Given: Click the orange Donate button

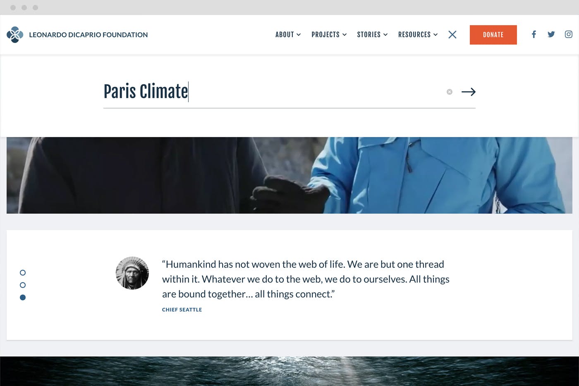Looking at the screenshot, I should 493,35.
